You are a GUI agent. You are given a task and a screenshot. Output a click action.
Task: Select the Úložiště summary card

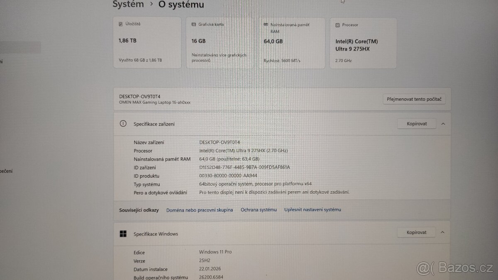(147, 43)
